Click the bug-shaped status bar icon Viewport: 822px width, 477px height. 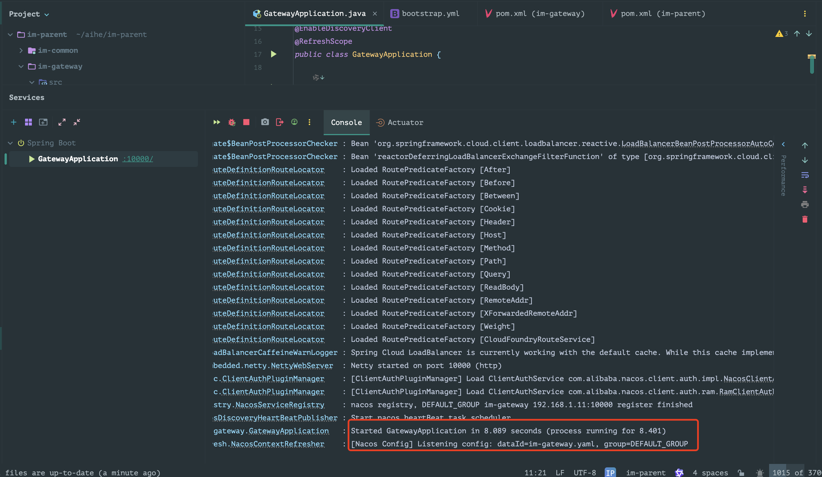[x=760, y=472]
